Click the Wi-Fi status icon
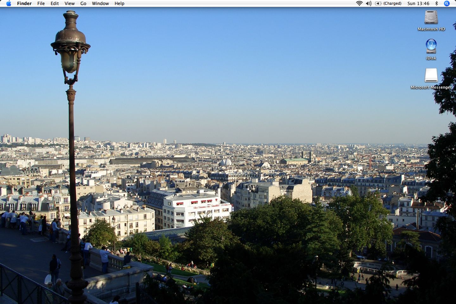 (359, 3)
